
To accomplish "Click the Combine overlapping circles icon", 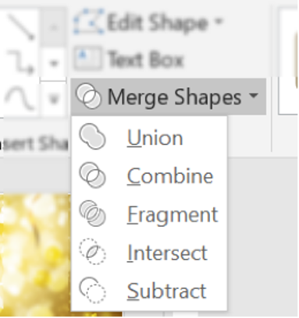I will coord(92,175).
